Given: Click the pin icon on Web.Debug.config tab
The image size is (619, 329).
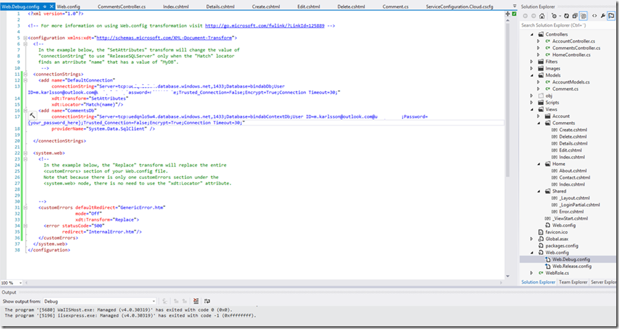Looking at the screenshot, I should [x=45, y=7].
